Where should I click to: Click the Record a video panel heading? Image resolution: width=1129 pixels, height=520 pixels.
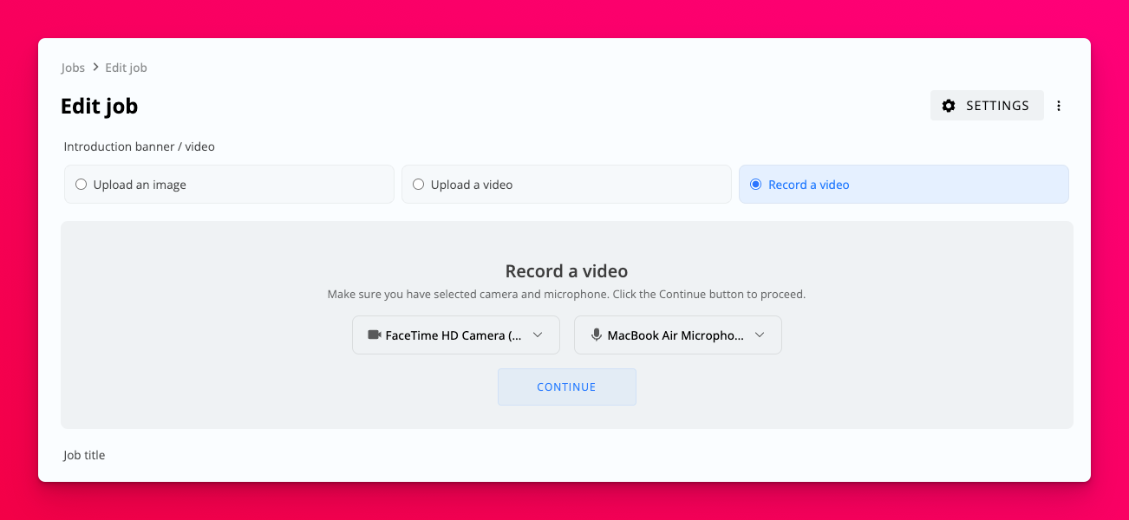click(x=566, y=271)
